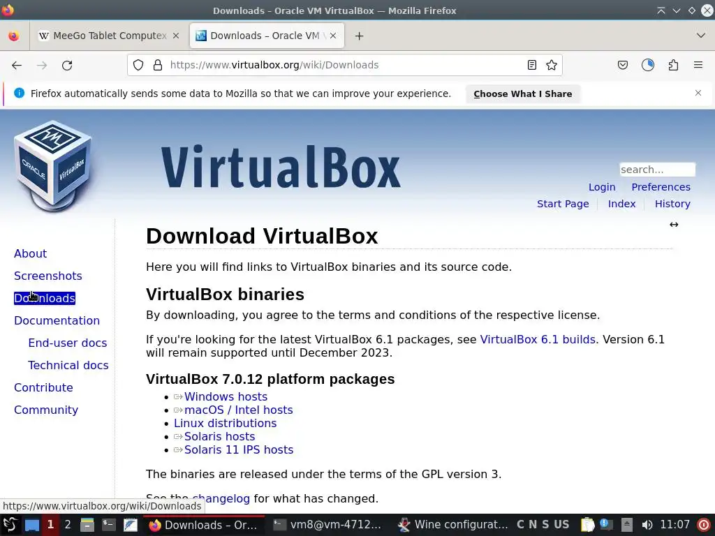The height and width of the screenshot is (536, 715).
Task: Download the Solaris hosts package
Action: [x=219, y=436]
